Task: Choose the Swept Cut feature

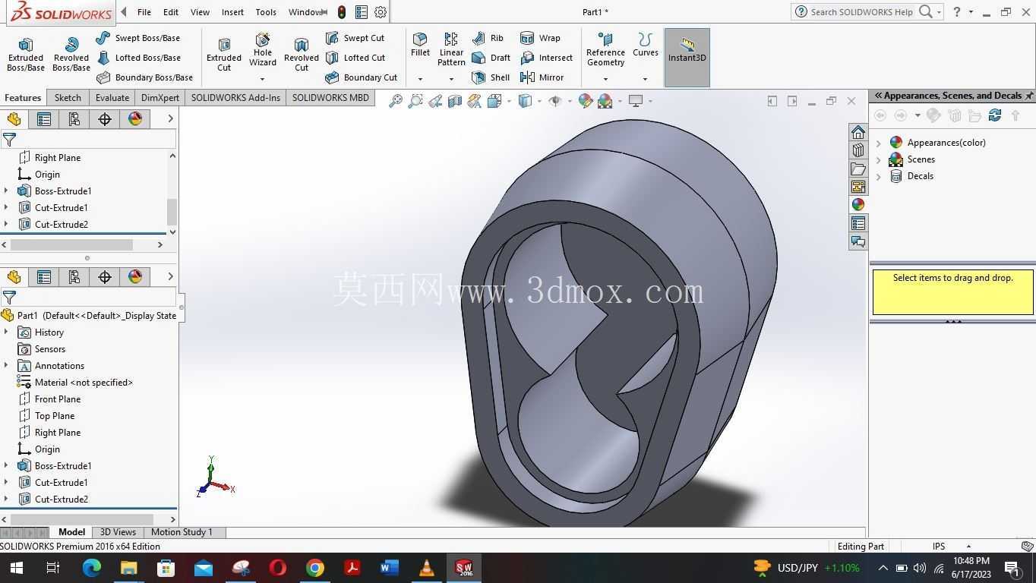Action: [x=355, y=38]
